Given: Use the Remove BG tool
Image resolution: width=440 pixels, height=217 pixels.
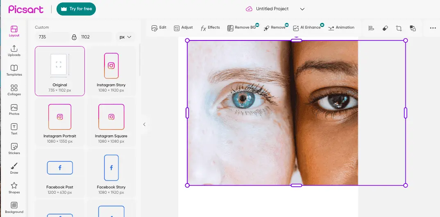Looking at the screenshot, I should (x=242, y=28).
